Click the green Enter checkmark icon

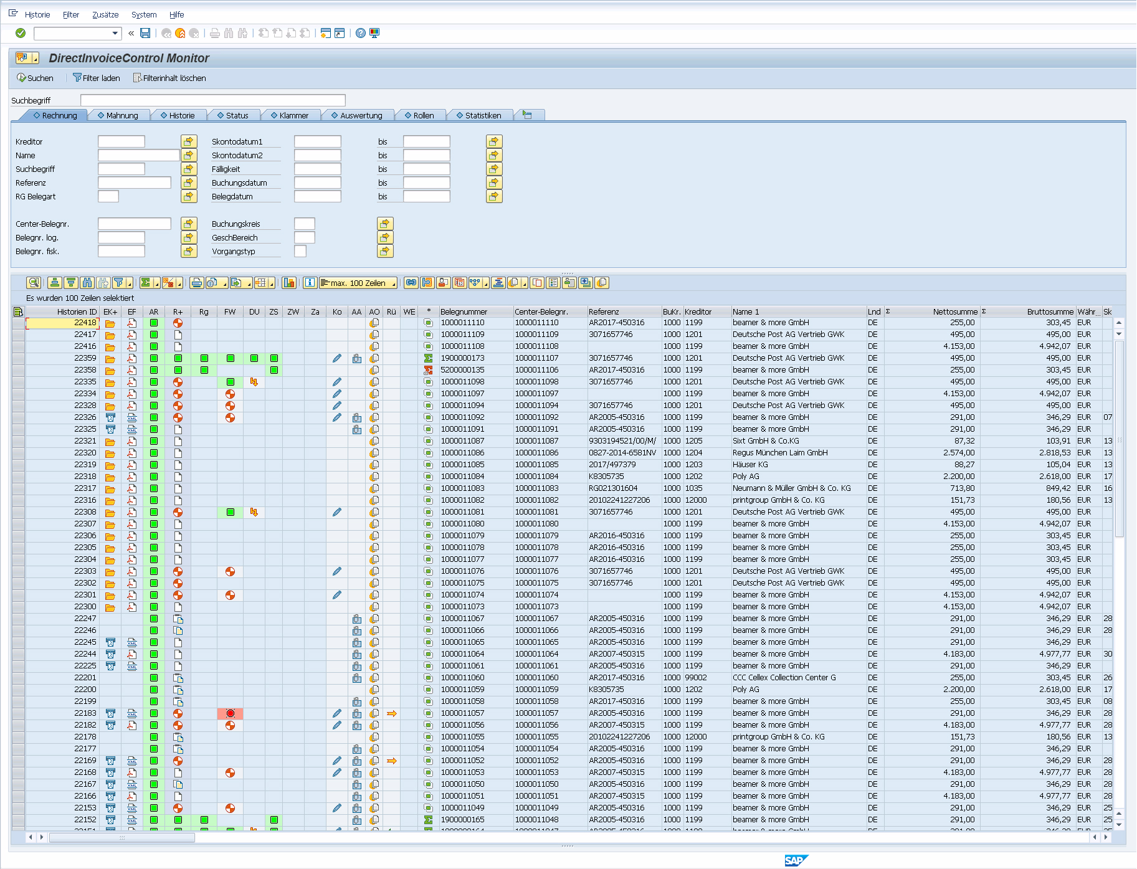[21, 33]
